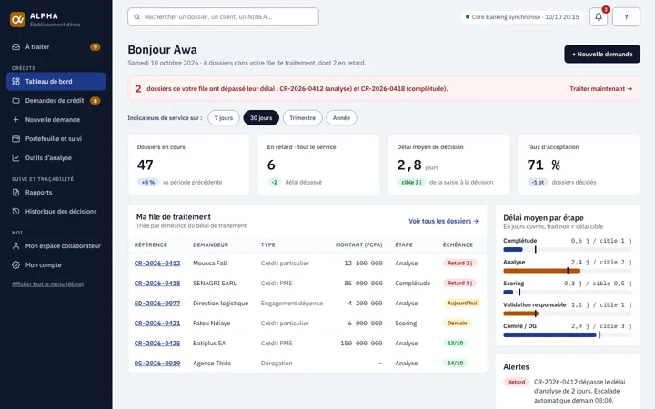Click the Retard 2 j badge

click(459, 264)
